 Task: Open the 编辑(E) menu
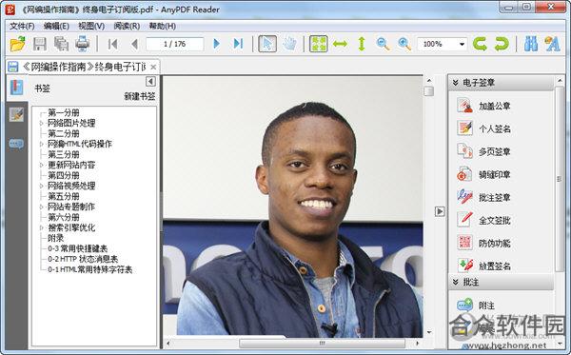tap(56, 27)
